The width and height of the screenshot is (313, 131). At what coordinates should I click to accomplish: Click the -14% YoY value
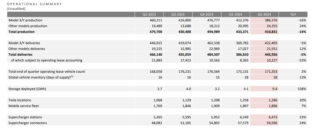pyautogui.click(x=302, y=32)
